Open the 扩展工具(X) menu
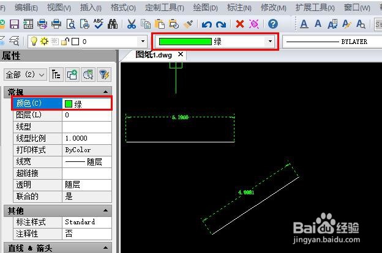This screenshot has height=253, width=382. tap(315, 8)
